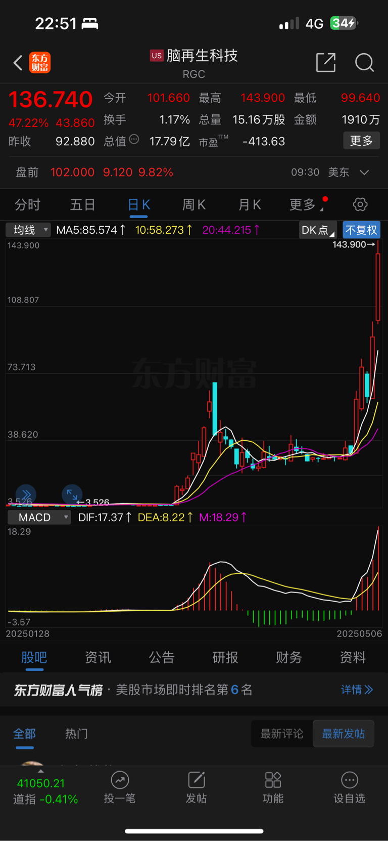Select the 日K tab

[x=139, y=204]
